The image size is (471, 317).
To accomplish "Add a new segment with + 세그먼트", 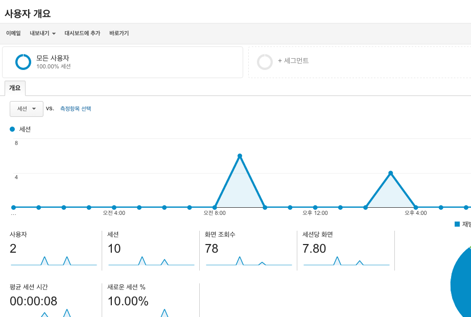I will point(293,61).
